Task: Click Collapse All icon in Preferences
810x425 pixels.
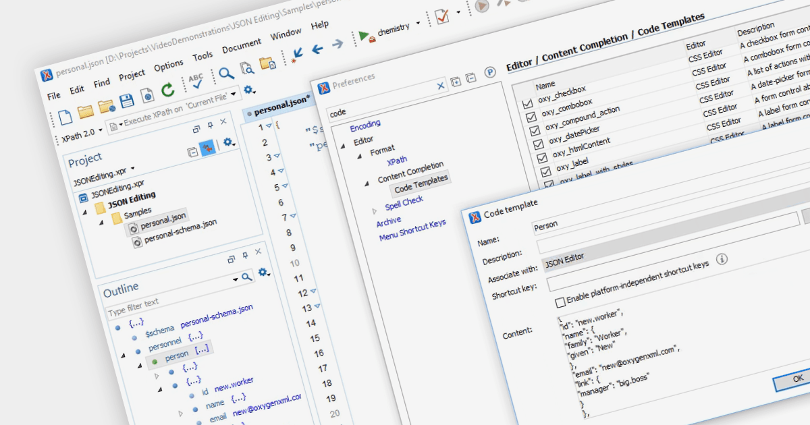Action: 470,78
